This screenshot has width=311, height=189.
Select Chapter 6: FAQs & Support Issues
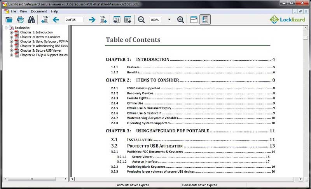[x=44, y=55]
